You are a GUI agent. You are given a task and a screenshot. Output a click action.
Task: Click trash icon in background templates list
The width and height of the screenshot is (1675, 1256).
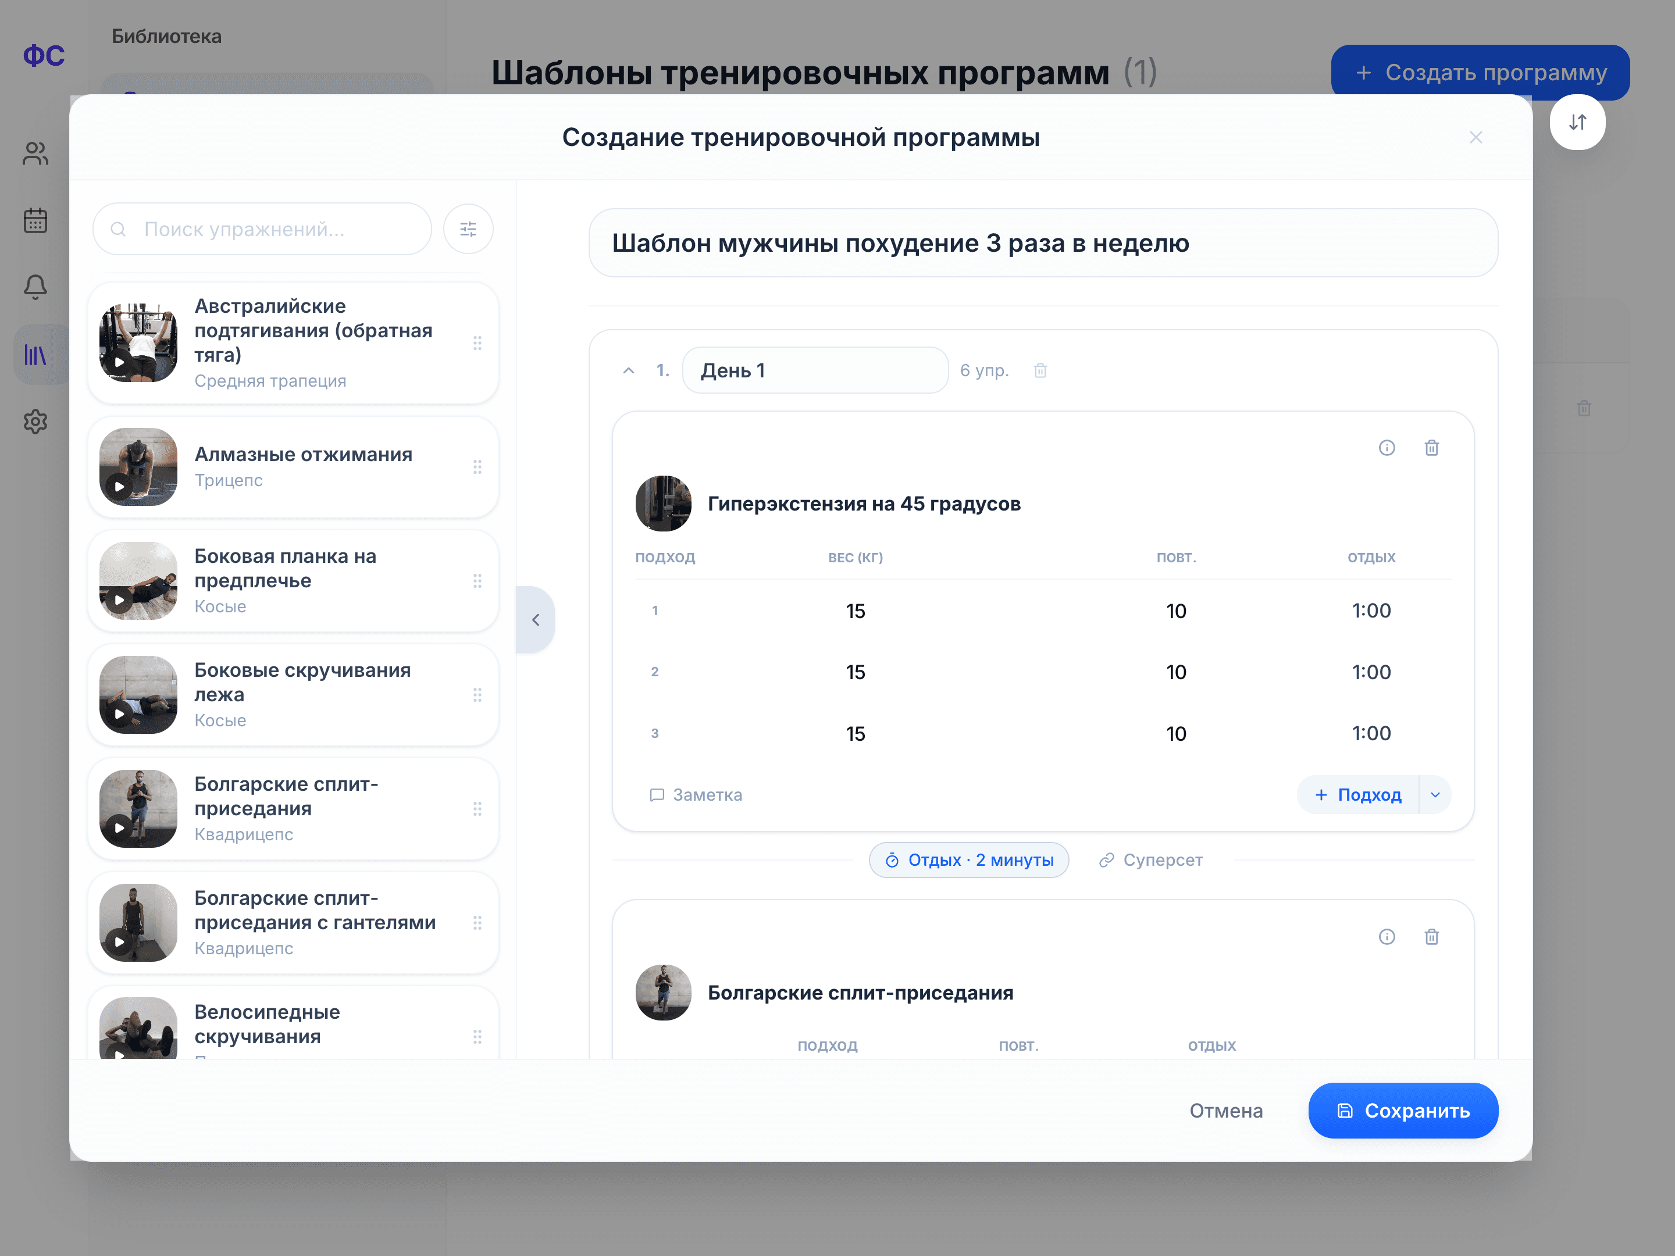click(x=1583, y=408)
